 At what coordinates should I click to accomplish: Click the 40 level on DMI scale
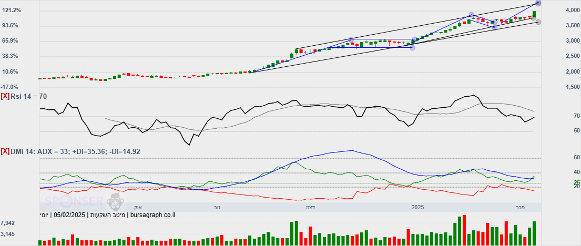(577, 172)
